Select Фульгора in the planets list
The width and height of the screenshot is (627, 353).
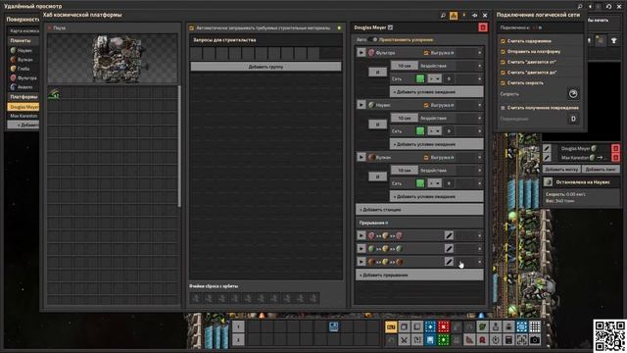24,78
